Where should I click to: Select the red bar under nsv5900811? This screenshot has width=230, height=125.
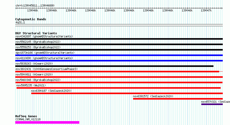tap(119, 77)
